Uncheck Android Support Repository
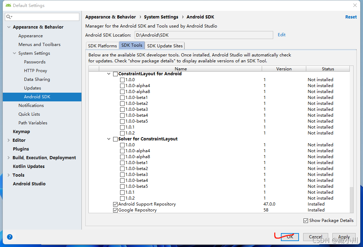Image resolution: width=363 pixels, height=247 pixels. [115, 204]
